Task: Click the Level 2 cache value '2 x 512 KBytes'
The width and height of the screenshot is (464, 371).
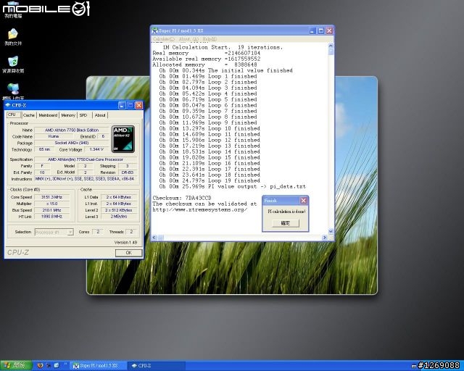Action: [x=119, y=210]
